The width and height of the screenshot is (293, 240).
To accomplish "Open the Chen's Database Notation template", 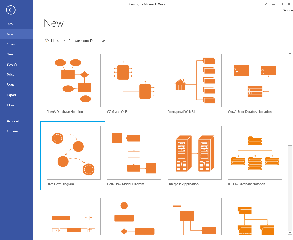I will [74, 81].
